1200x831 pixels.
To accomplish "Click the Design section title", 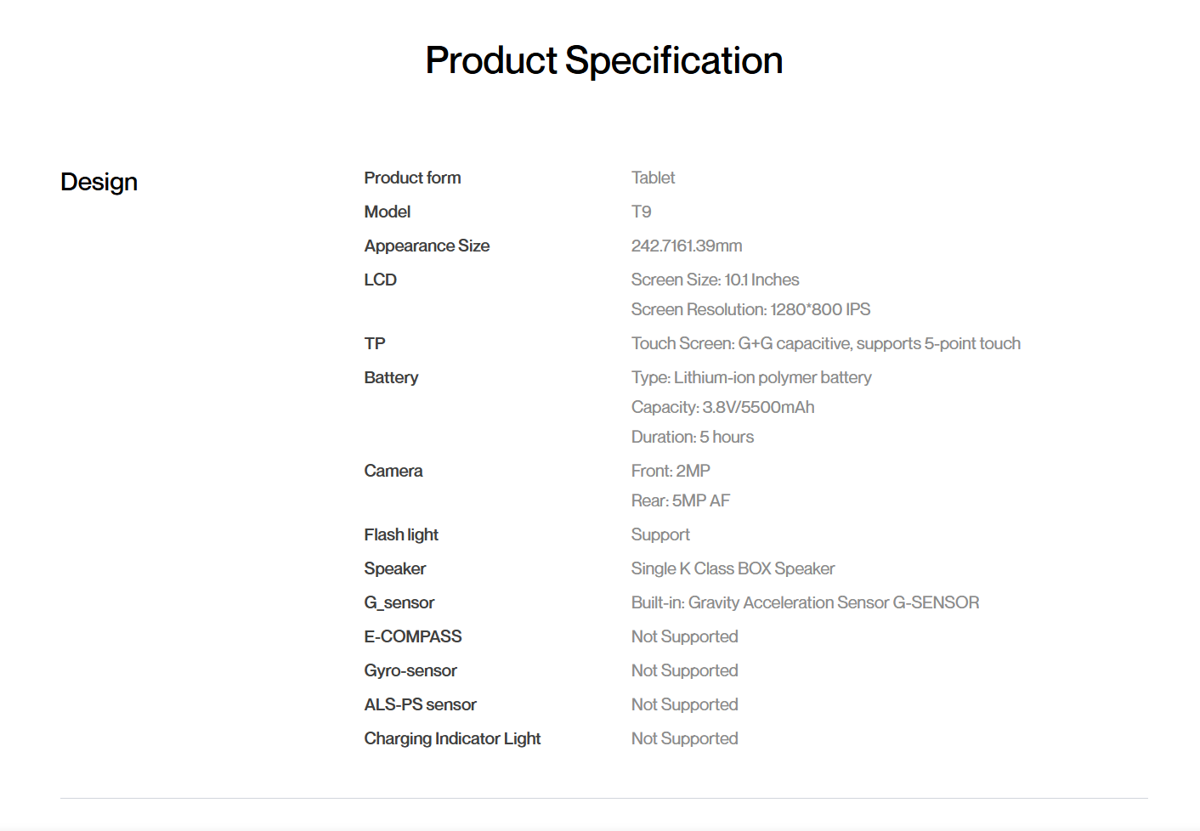I will (x=99, y=182).
